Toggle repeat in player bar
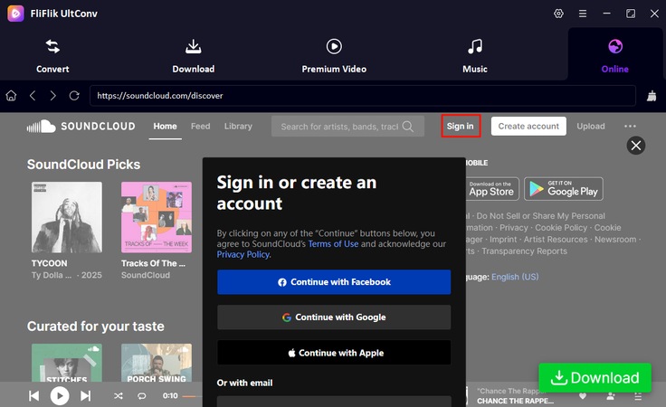The width and height of the screenshot is (666, 407). coord(141,396)
